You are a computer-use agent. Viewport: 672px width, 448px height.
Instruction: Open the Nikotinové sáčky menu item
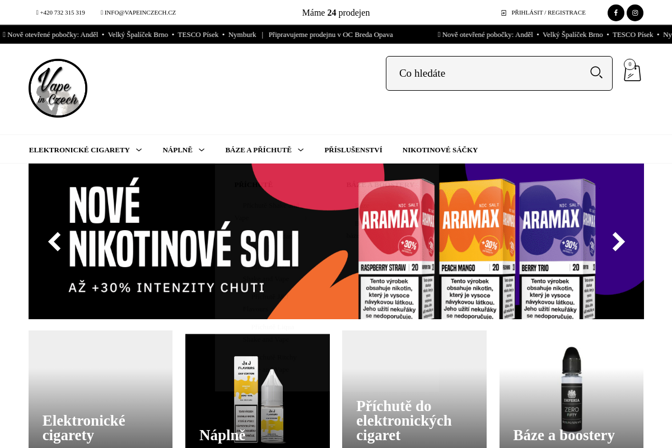pos(440,150)
